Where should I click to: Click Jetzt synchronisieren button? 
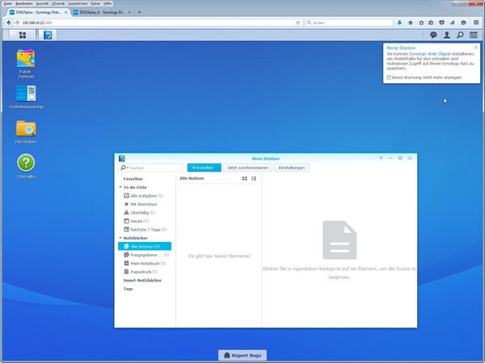(x=248, y=168)
